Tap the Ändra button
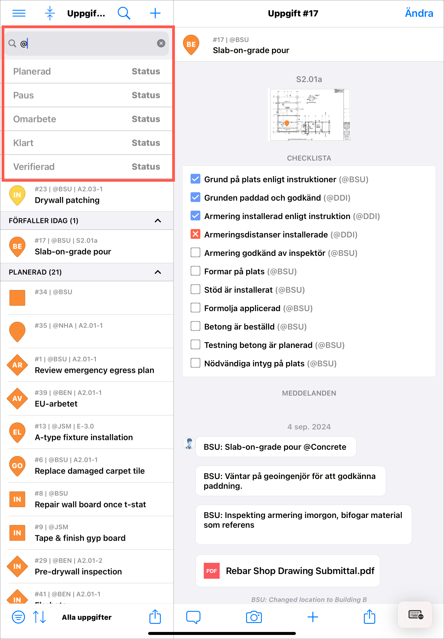This screenshot has height=639, width=444. tap(419, 13)
